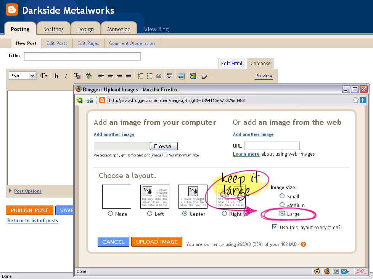Image resolution: width=373 pixels, height=279 pixels.
Task: Click the SP status bar icon
Action: (x=336, y=271)
